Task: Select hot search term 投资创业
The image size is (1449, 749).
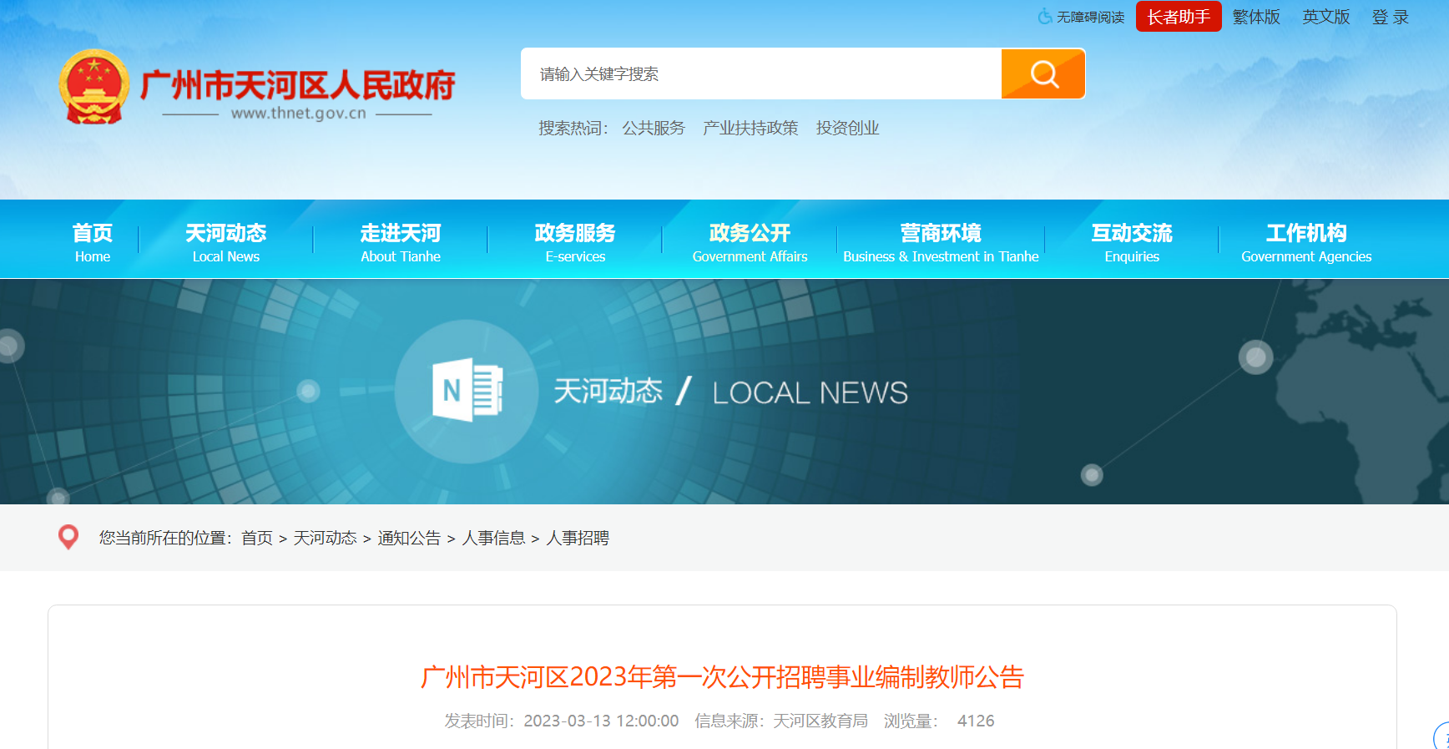Action: 847,128
